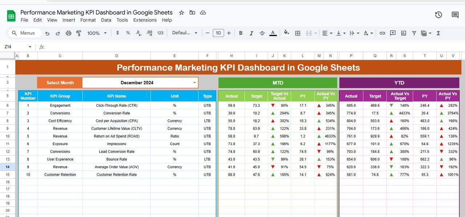This screenshot has width=465, height=217.
Task: Open the comments panel icon
Action: tap(455, 15)
